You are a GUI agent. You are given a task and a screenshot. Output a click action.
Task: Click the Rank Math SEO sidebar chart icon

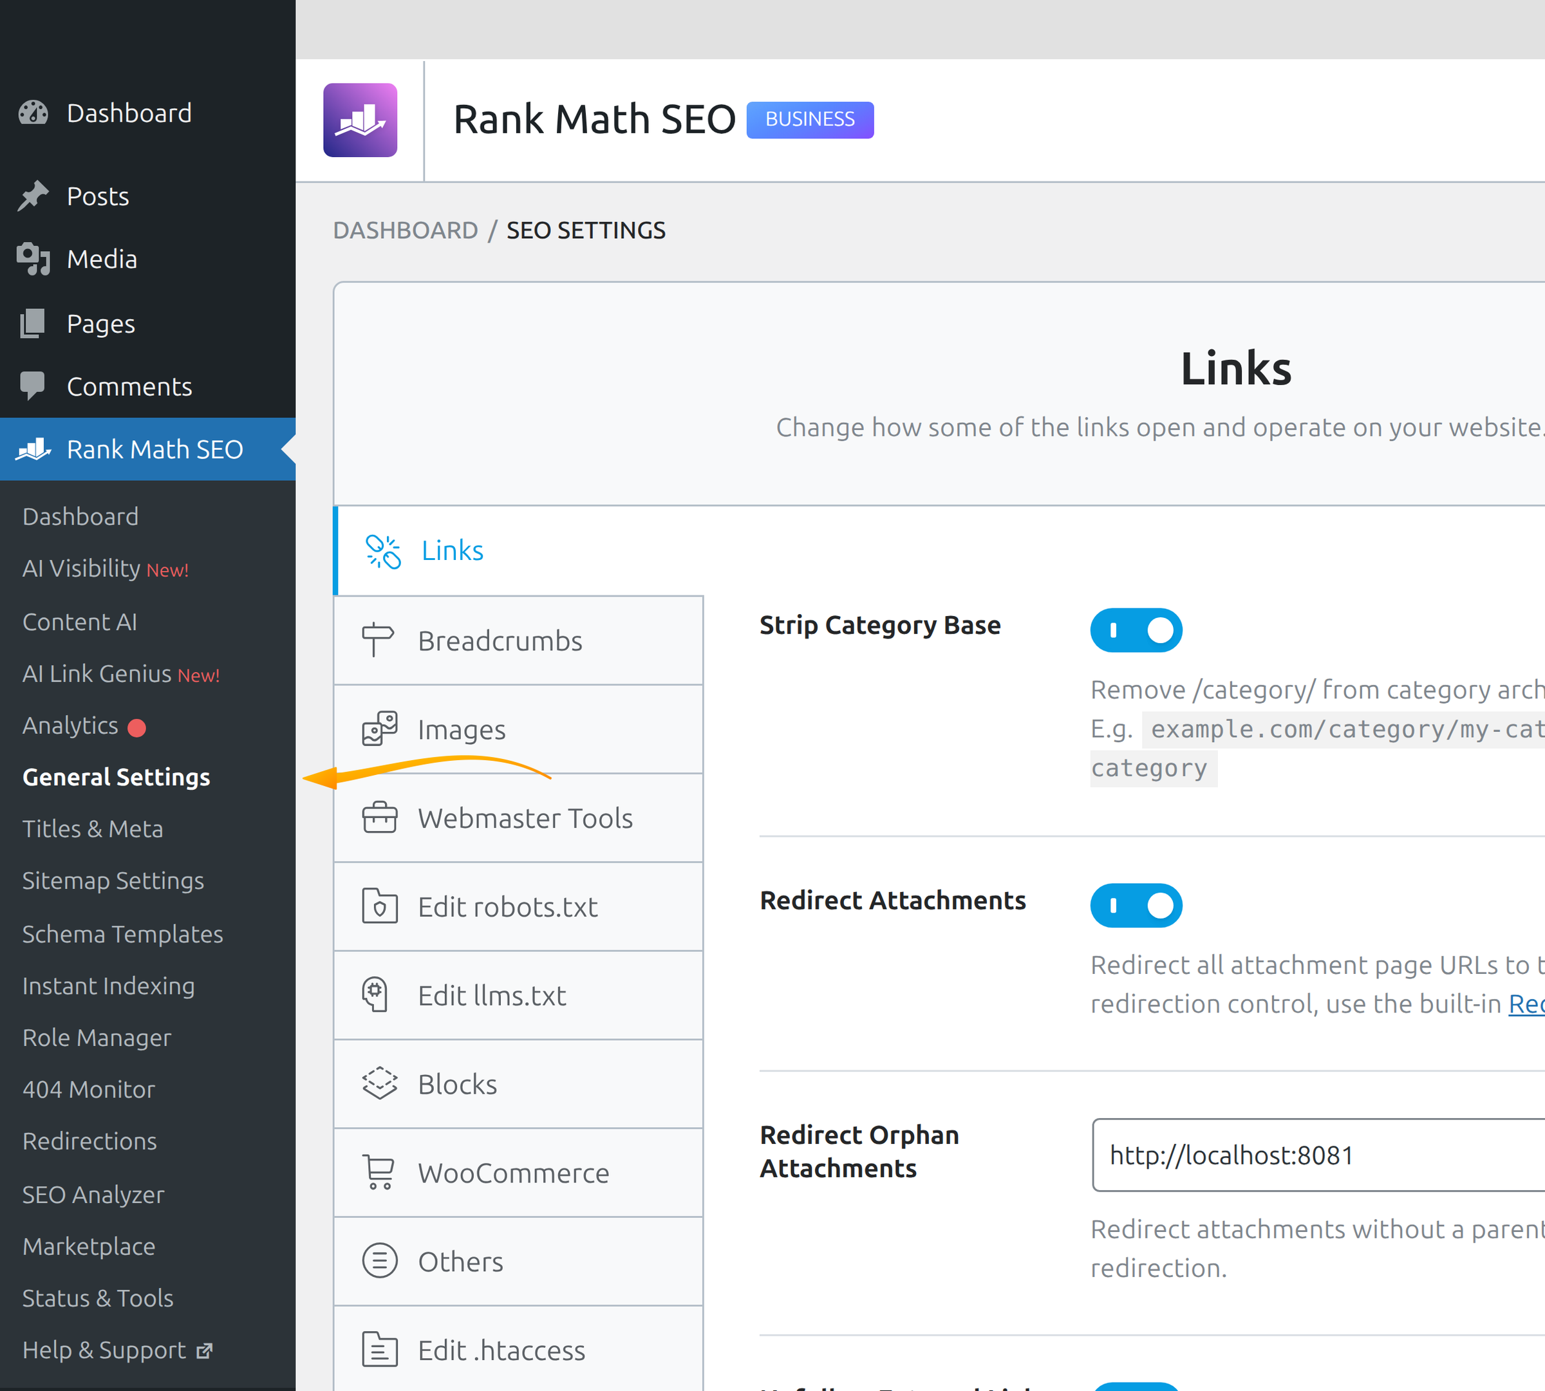pos(33,449)
